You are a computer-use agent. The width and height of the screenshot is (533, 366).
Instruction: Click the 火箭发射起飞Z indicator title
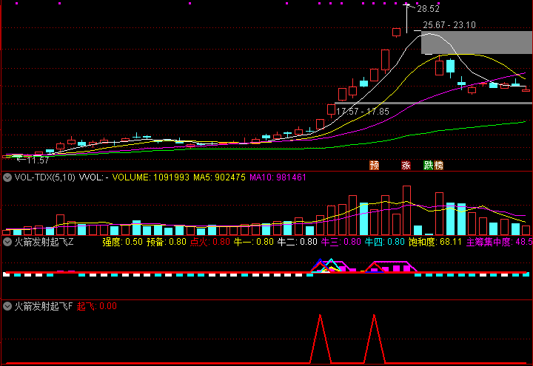44,242
